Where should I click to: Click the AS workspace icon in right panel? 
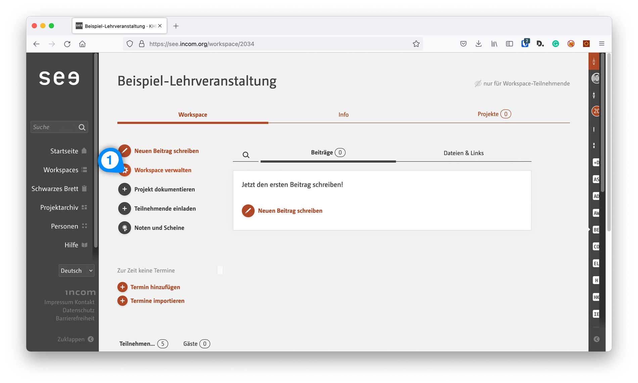596,179
